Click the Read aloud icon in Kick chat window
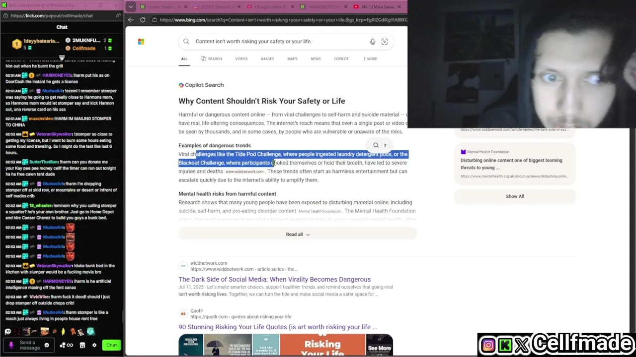Viewport: 636px width, 357px height. (118, 15)
